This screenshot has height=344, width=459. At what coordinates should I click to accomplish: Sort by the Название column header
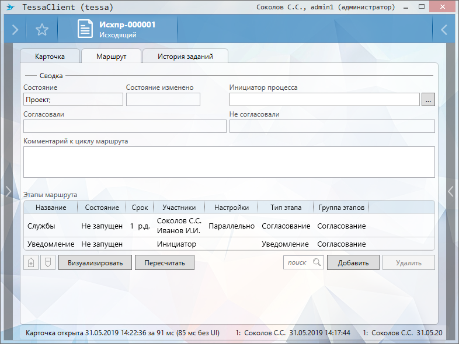pos(51,207)
